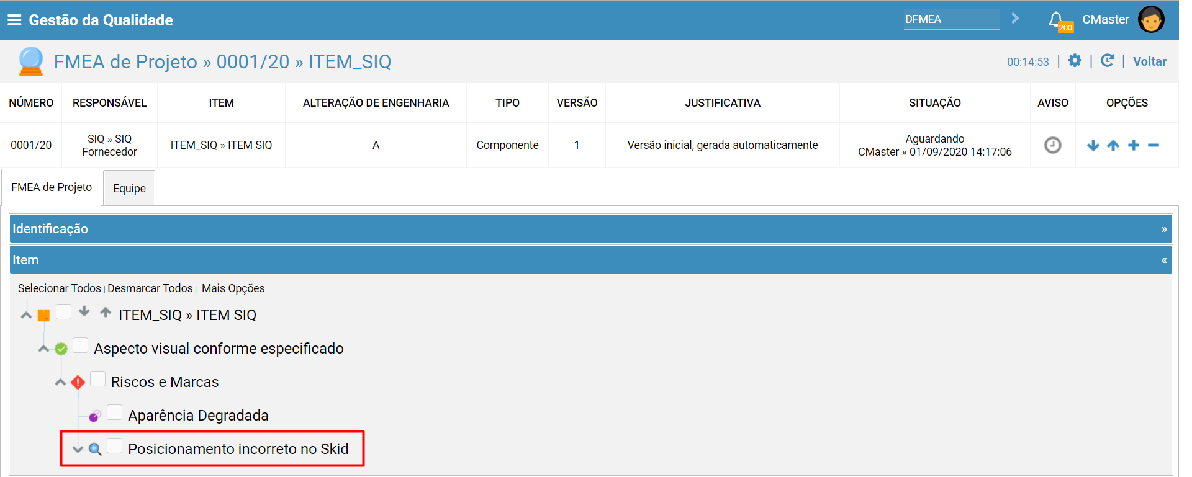This screenshot has width=1192, height=477.
Task: Click the magnifier cause icon
Action: point(95,449)
